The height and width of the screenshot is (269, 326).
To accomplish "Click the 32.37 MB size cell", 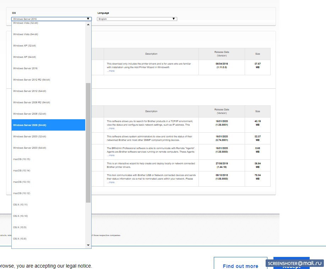I will 257,138.
